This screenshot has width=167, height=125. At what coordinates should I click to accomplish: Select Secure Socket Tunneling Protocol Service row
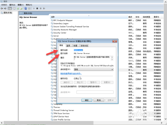[106, 27]
